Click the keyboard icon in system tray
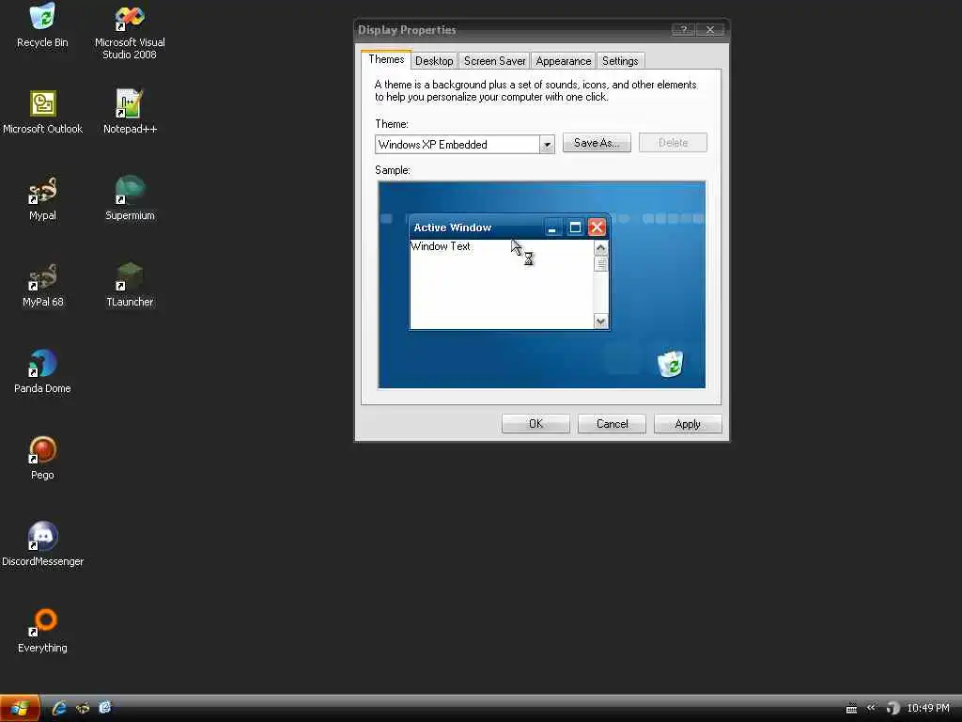Viewport: 962px width, 722px height. pyautogui.click(x=851, y=709)
